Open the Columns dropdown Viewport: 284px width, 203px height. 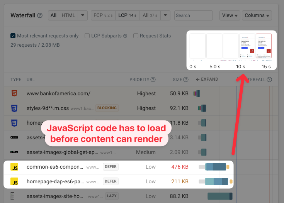coord(257,15)
